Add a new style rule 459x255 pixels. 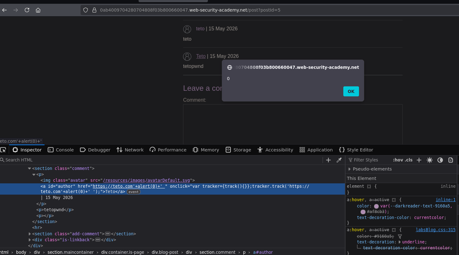[x=419, y=160]
